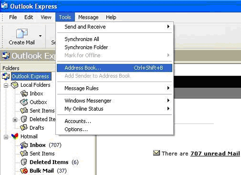
Task: Choose My Online Status menu entry
Action: [x=115, y=109]
